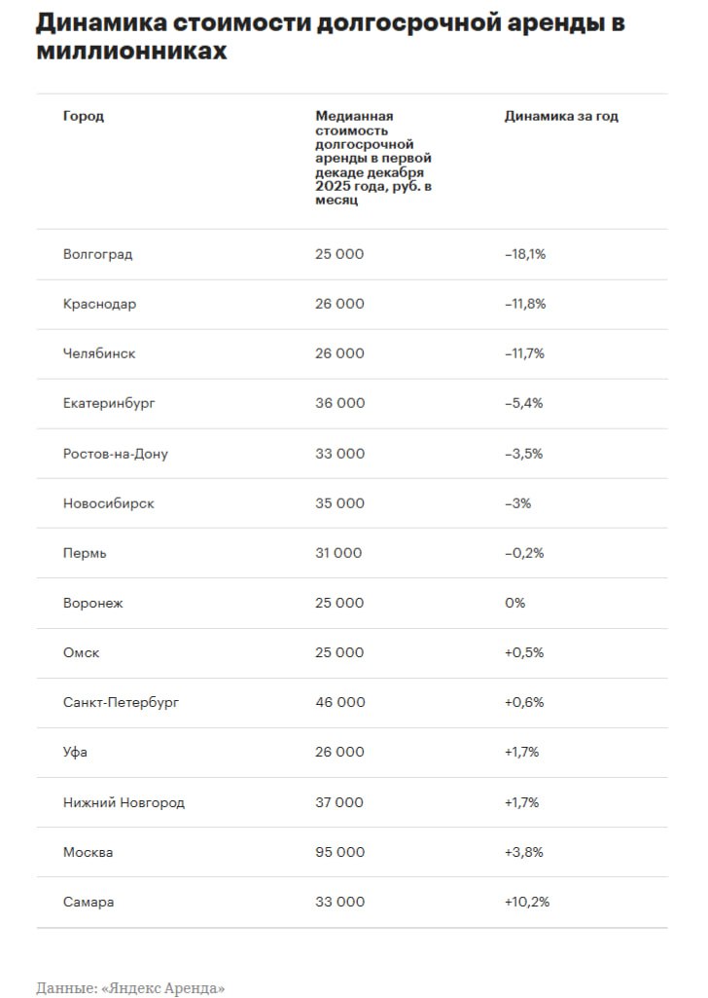Select Челябинск in the city column
Image resolution: width=708 pixels, height=998 pixels.
coord(99,353)
